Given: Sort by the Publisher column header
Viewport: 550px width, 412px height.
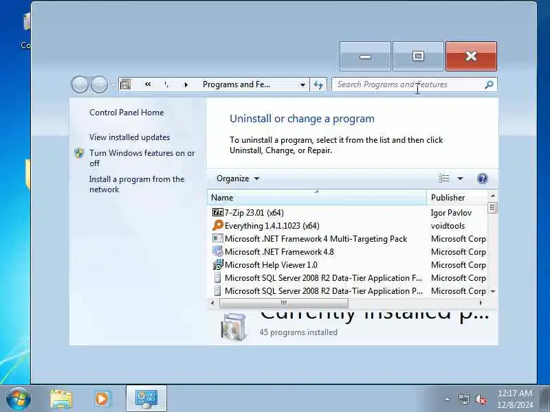Looking at the screenshot, I should click(457, 198).
